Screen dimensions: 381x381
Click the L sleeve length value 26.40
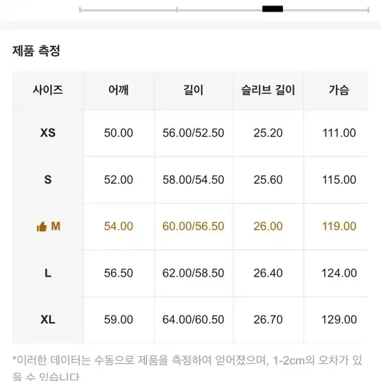tap(268, 273)
